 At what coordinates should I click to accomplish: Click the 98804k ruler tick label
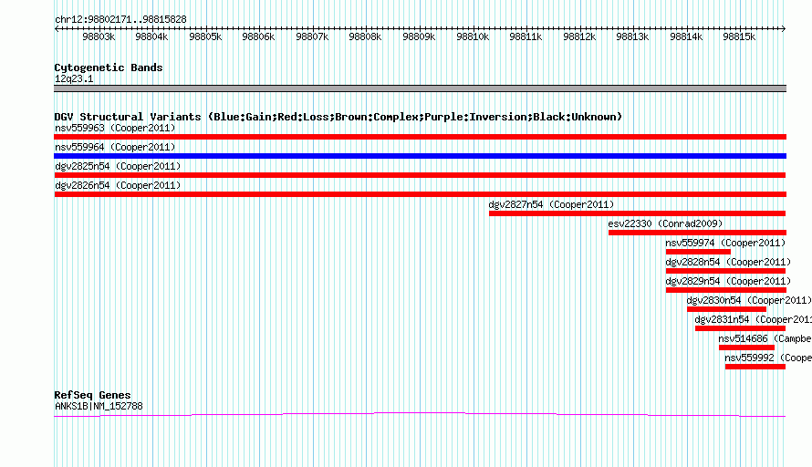pos(151,36)
